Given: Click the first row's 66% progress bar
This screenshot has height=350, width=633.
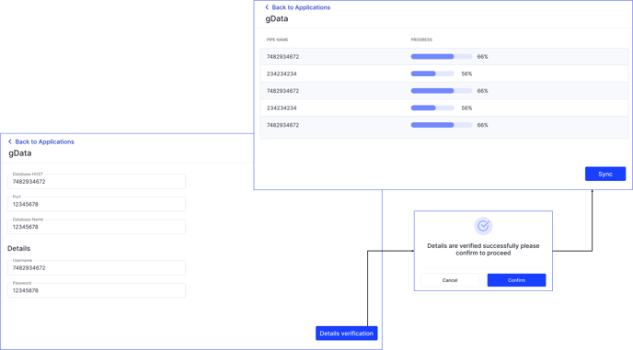Looking at the screenshot, I should [442, 57].
